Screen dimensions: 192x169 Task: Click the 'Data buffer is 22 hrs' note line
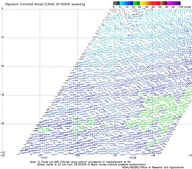click(x=91, y=165)
